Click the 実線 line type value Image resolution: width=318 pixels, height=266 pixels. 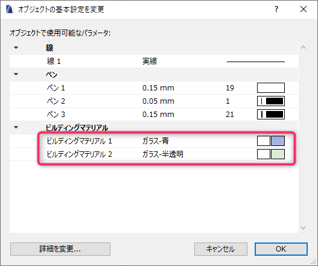(150, 62)
